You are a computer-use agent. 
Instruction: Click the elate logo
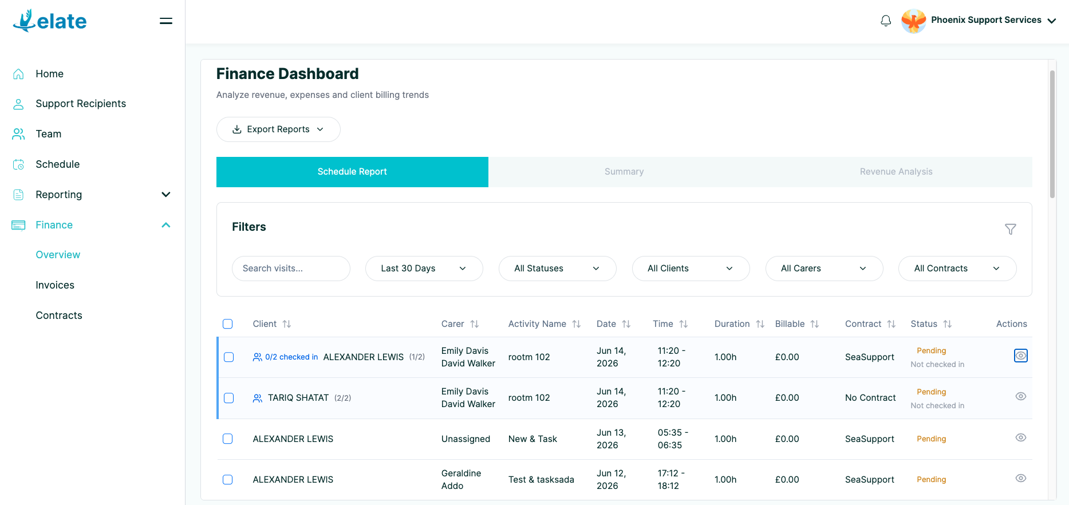click(50, 21)
